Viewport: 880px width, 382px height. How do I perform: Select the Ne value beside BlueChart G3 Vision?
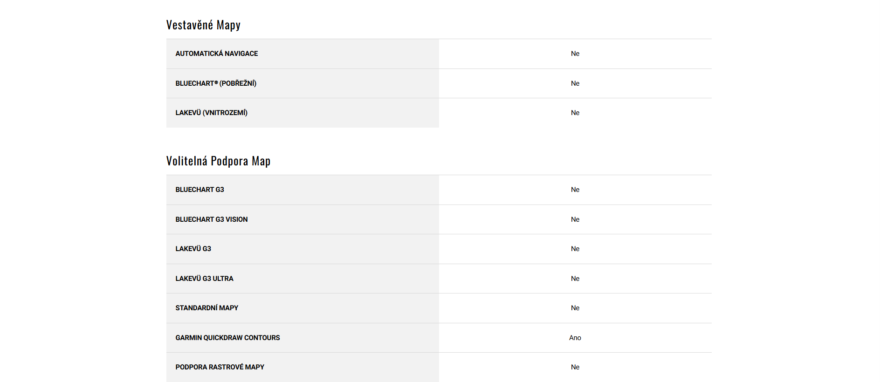pyautogui.click(x=575, y=219)
